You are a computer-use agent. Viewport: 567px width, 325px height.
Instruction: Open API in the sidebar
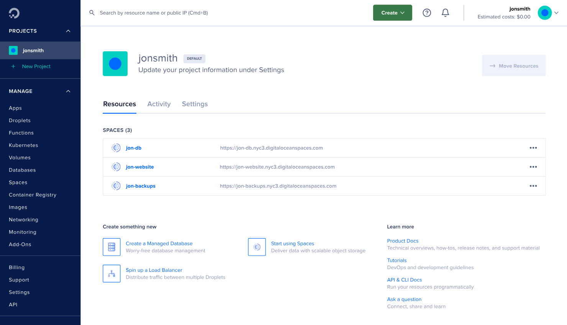click(13, 305)
